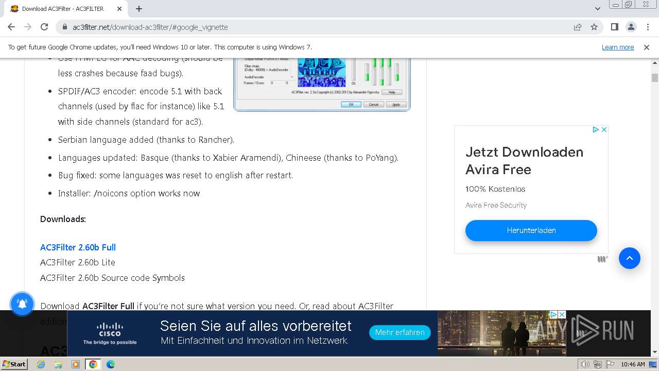This screenshot has height=371, width=659.
Task: Click Mehr erfahren in Cisco banner
Action: coord(400,332)
